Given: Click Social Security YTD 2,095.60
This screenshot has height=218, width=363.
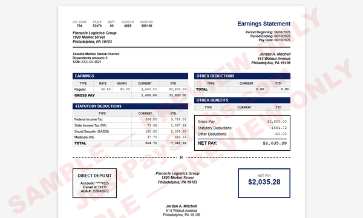Looking at the screenshot, I should pyautogui.click(x=178, y=131).
